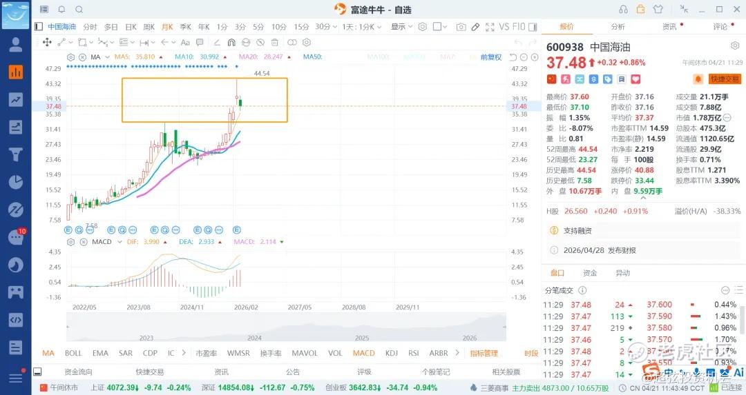Viewport: 746px width, 395px height.
Task: Toggle the MACD indicator off
Action: (x=363, y=353)
